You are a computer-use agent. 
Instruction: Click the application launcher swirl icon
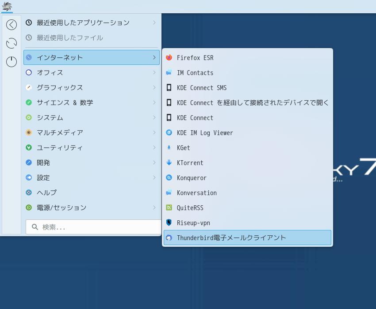(7, 7)
